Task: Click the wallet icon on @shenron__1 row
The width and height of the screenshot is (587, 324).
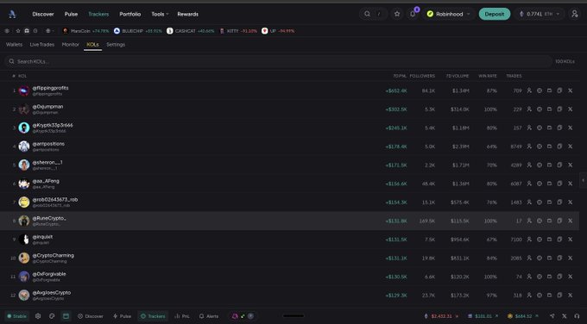Action: coord(549,165)
